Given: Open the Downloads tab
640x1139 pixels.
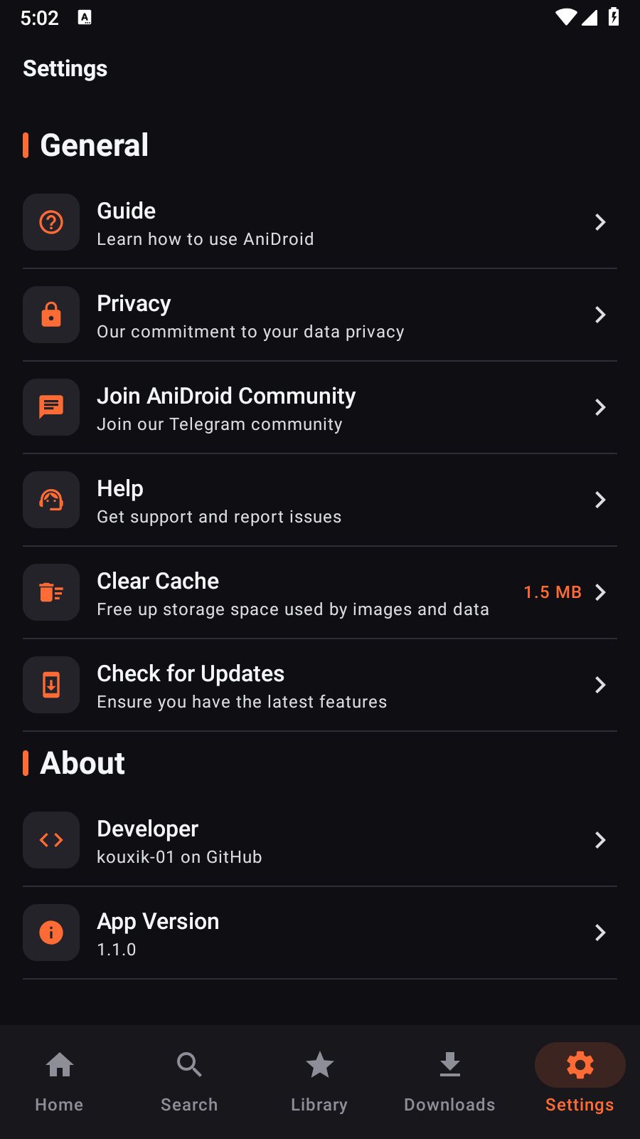Looking at the screenshot, I should click(x=449, y=1082).
